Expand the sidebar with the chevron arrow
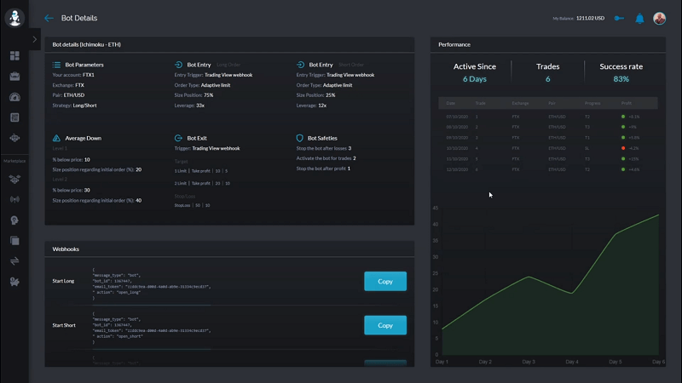 click(x=34, y=39)
